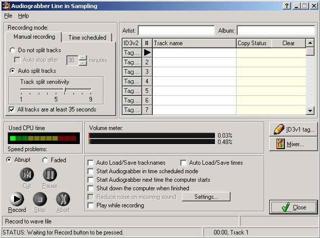This screenshot has width=320, height=238.
Task: Click the current track arrow in row 1
Action: 147,53
